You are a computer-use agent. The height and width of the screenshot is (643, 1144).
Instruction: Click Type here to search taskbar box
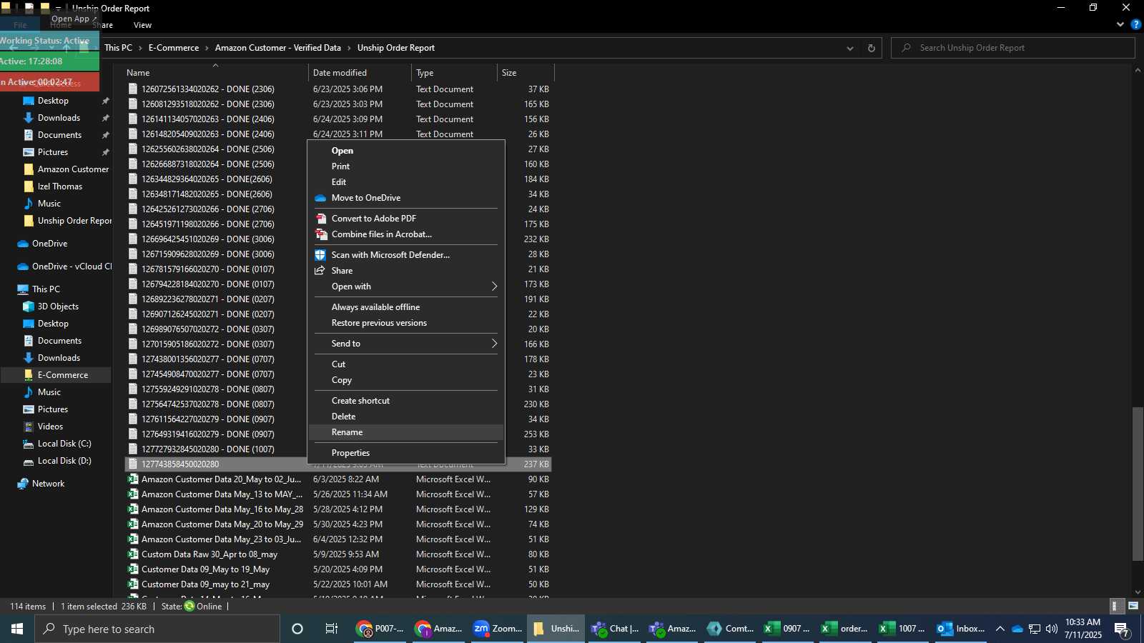(157, 629)
